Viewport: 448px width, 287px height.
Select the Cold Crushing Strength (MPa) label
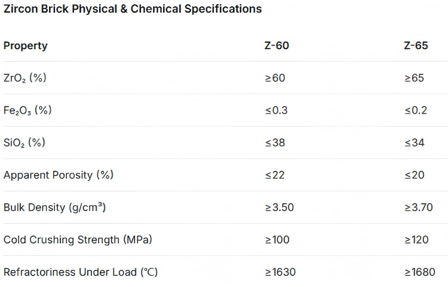78,240
